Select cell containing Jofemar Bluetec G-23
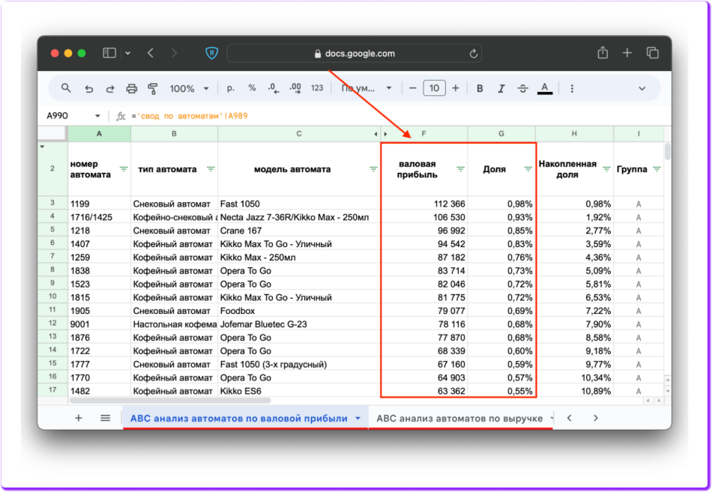This screenshot has width=712, height=492. pyautogui.click(x=299, y=324)
